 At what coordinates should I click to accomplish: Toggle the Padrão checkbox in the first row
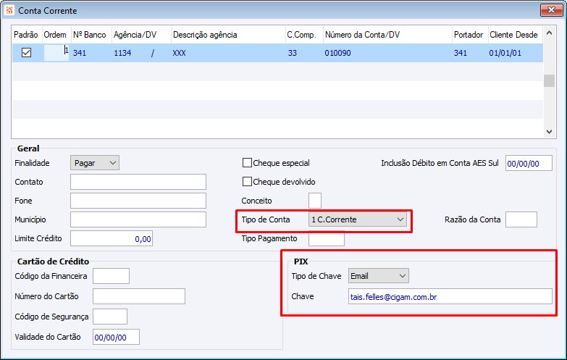26,53
